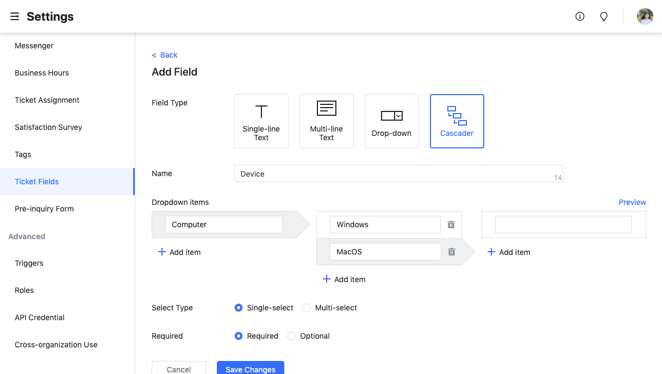Add item under Computer column
The width and height of the screenshot is (662, 374).
pyautogui.click(x=179, y=252)
